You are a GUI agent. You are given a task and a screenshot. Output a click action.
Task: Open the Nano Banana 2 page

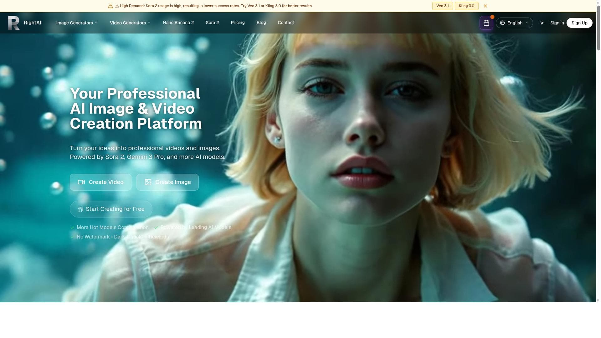click(178, 23)
